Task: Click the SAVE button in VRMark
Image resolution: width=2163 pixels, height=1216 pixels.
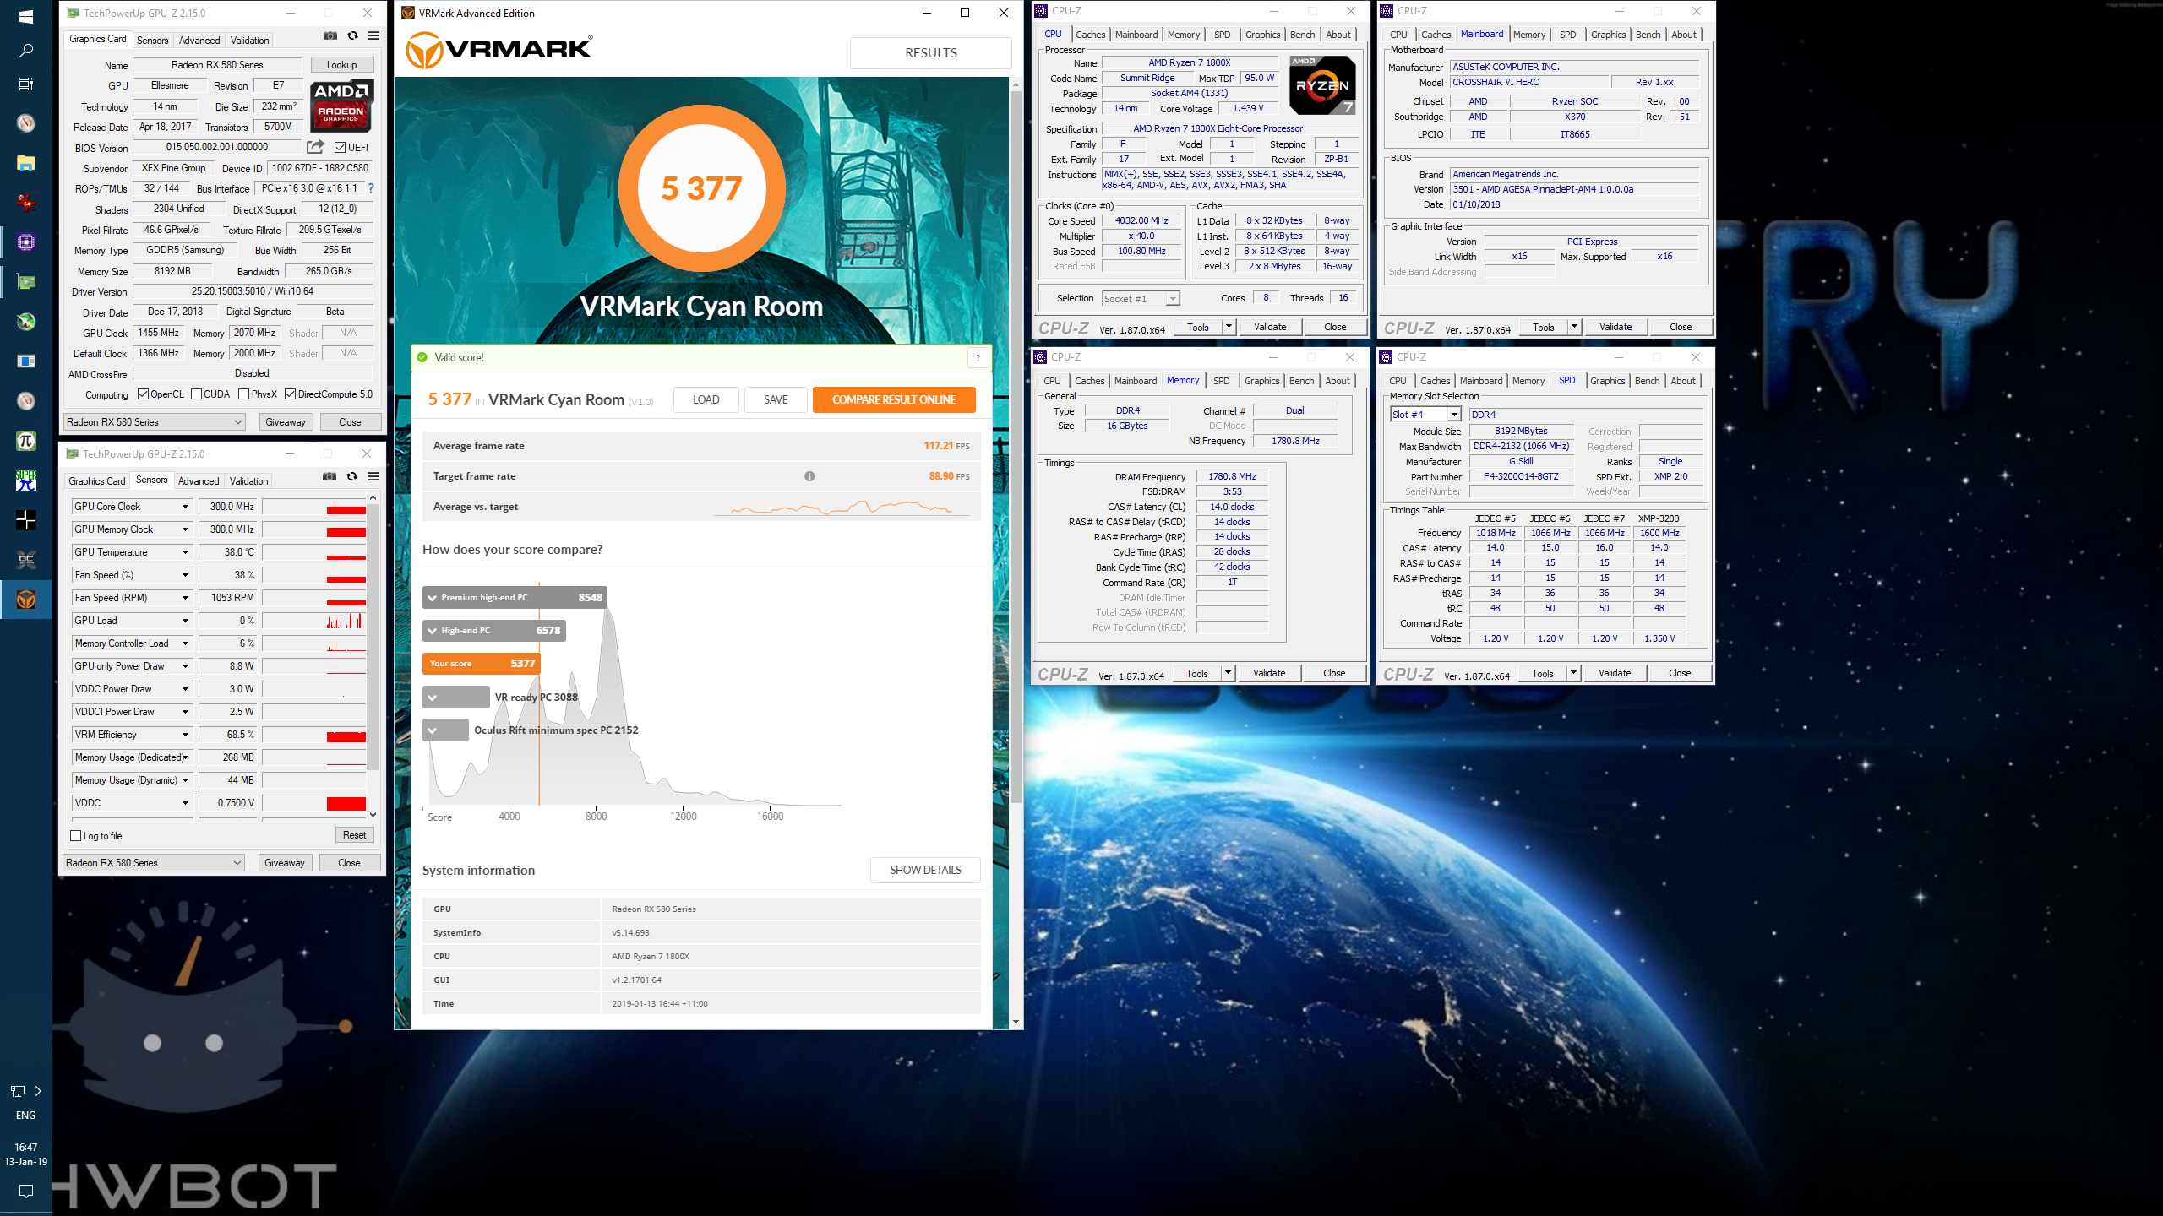Action: coord(776,400)
